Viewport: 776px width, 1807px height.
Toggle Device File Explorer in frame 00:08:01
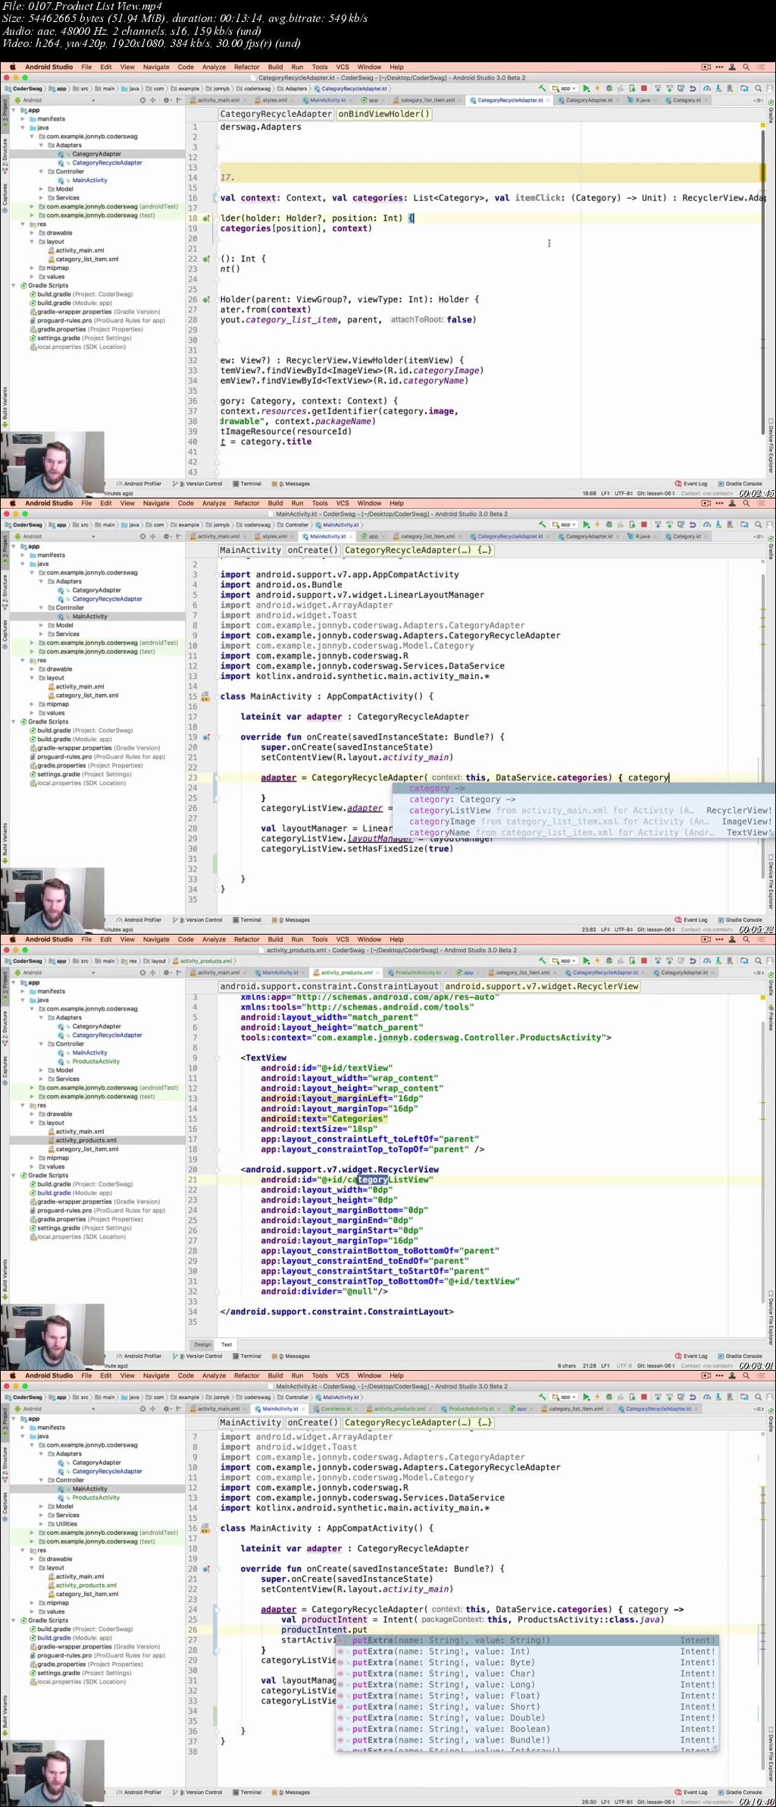(771, 1318)
